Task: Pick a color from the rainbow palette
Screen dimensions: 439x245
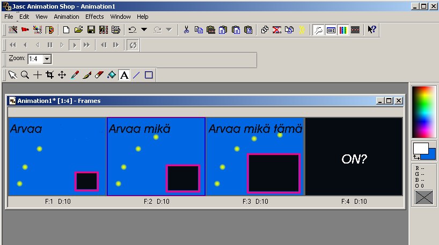Action: pos(424,112)
